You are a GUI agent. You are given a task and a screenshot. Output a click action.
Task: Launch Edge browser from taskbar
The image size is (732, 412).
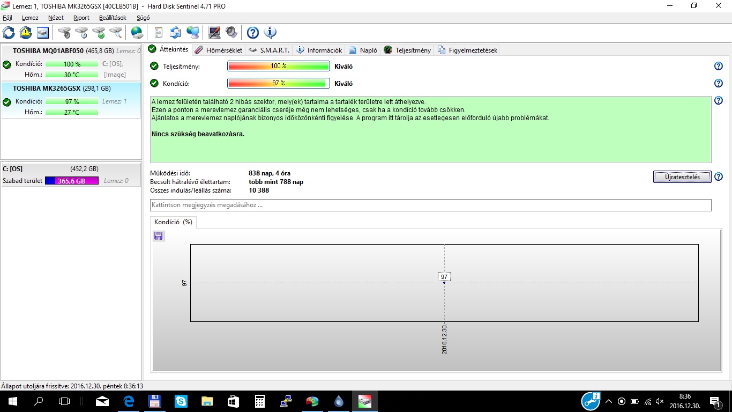(129, 401)
